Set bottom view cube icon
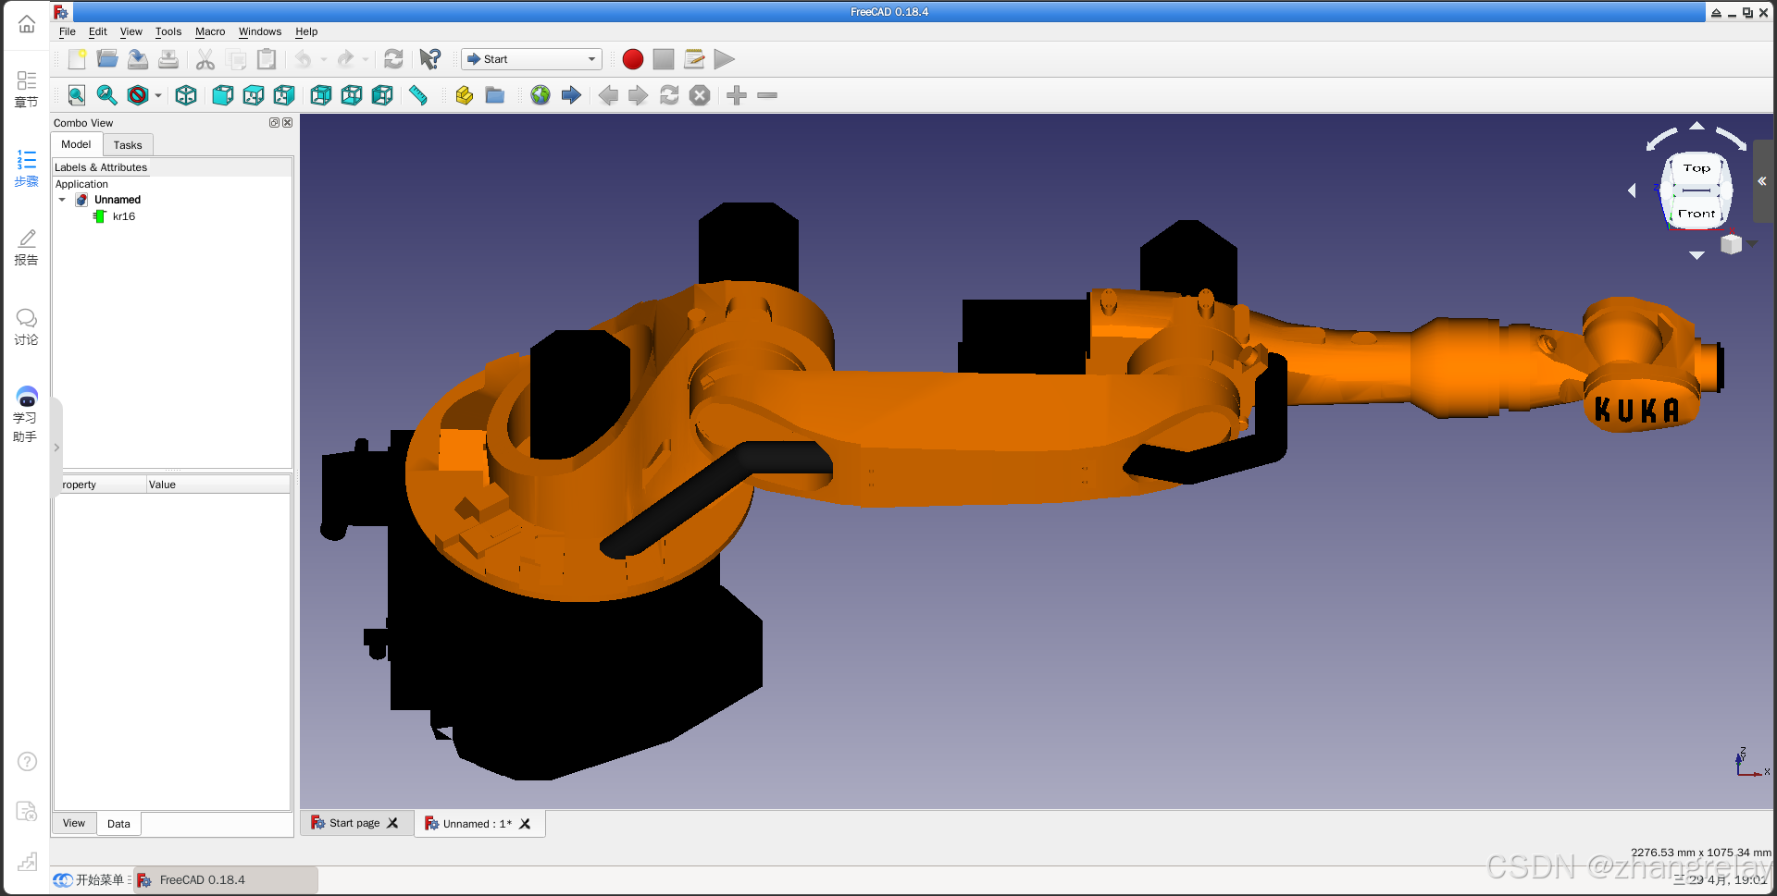Image resolution: width=1777 pixels, height=896 pixels. [x=352, y=95]
